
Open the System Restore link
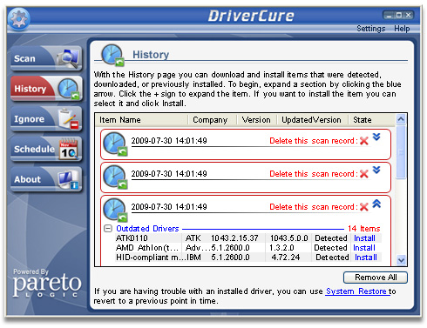356,291
